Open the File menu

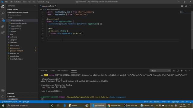point(6,2)
